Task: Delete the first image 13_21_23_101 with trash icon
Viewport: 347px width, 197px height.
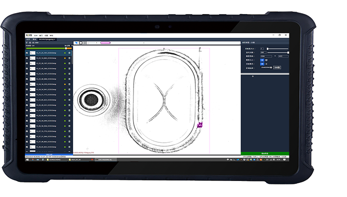Action: pyautogui.click(x=70, y=53)
